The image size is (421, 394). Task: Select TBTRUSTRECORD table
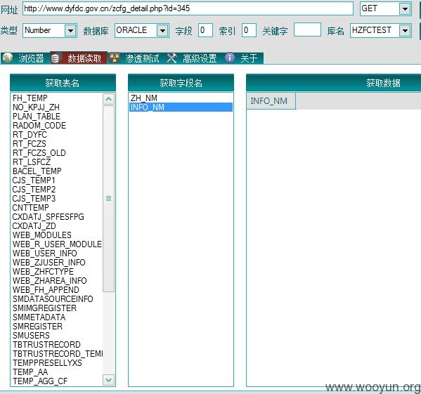click(46, 344)
